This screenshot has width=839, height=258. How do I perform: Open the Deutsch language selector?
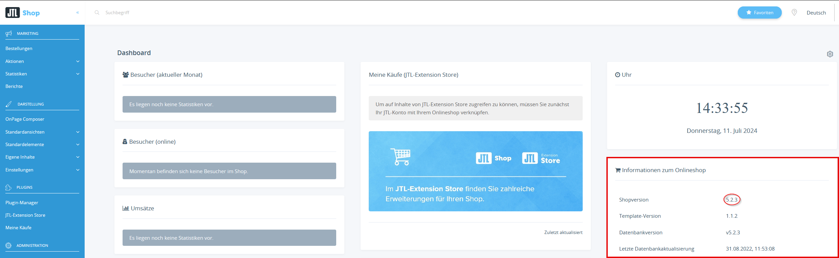coord(816,13)
